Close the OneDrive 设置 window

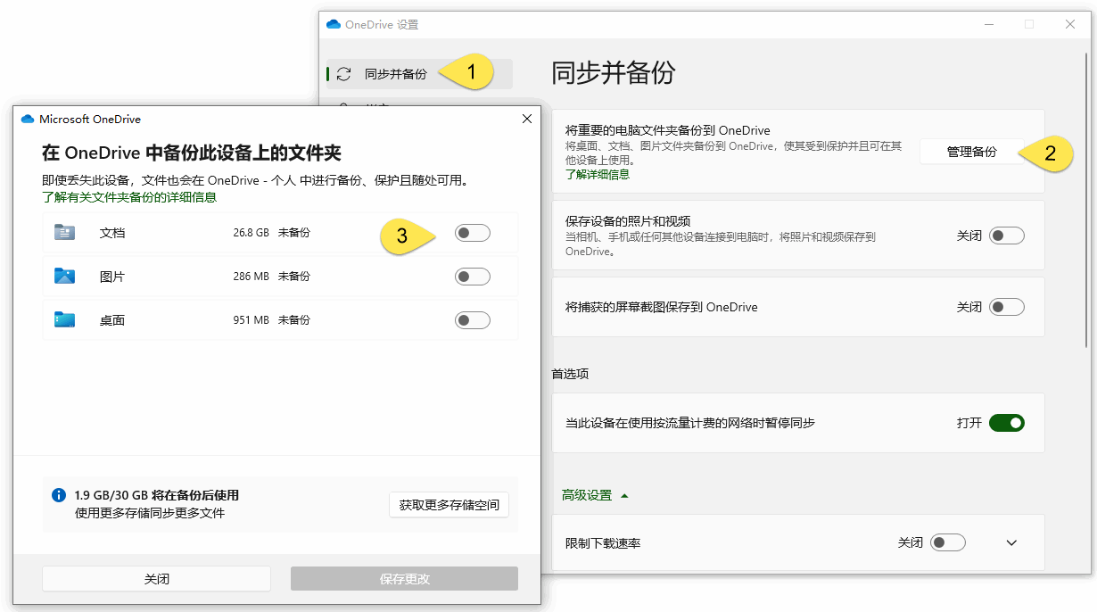(x=1070, y=24)
